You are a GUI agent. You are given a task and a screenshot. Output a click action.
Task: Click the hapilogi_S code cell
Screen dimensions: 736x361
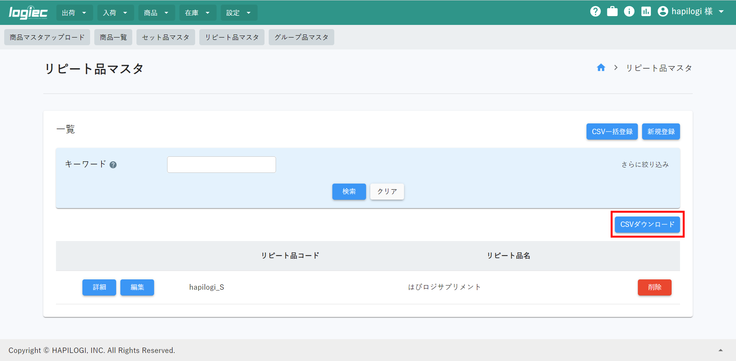(x=207, y=287)
